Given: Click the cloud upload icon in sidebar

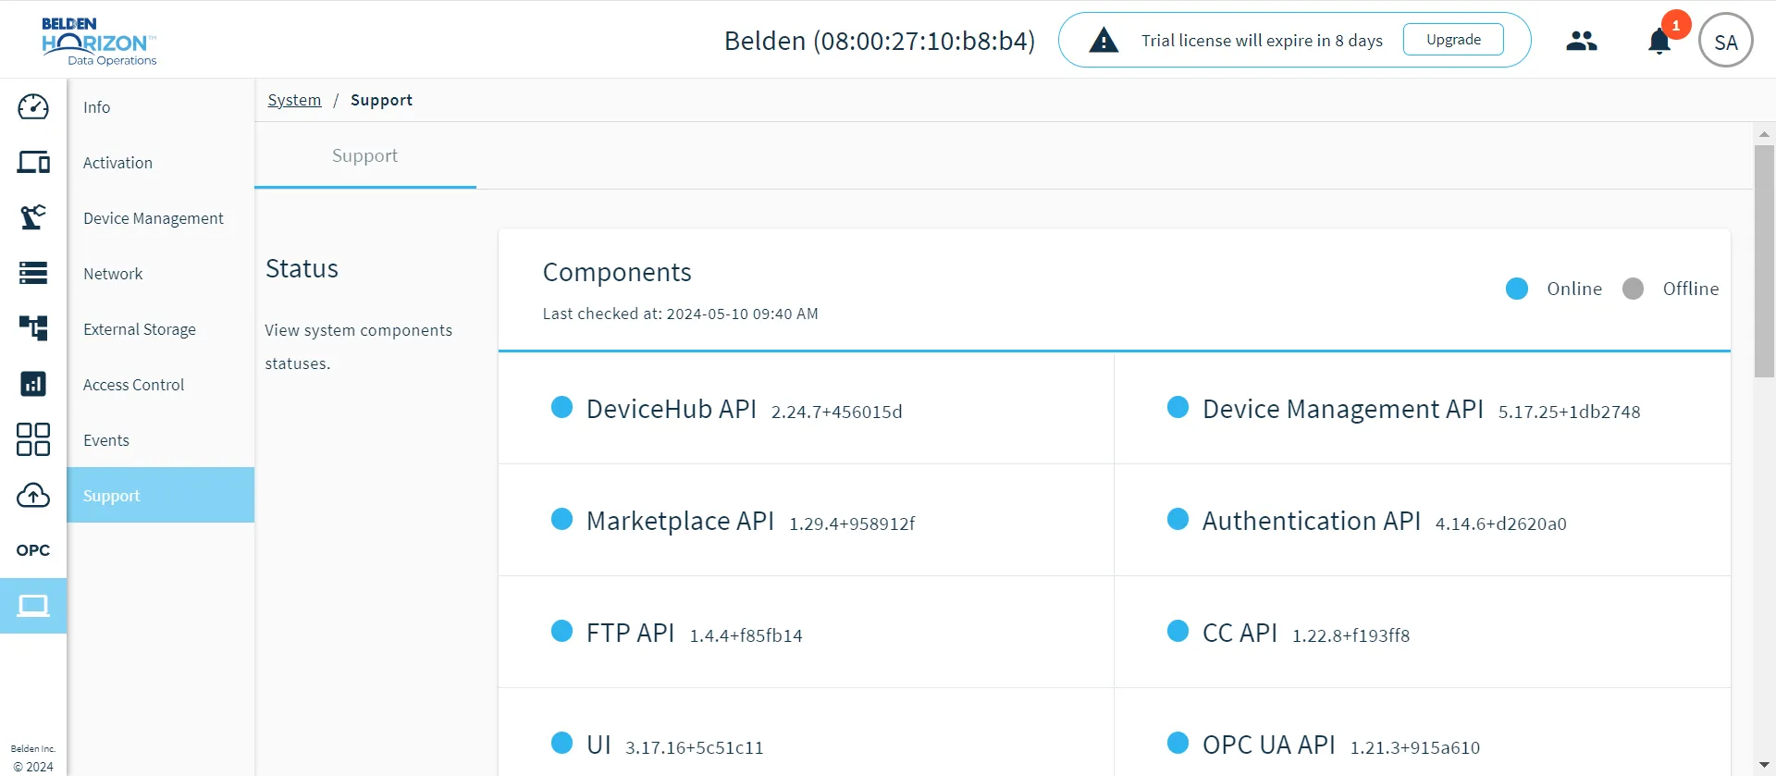Looking at the screenshot, I should click(33, 495).
